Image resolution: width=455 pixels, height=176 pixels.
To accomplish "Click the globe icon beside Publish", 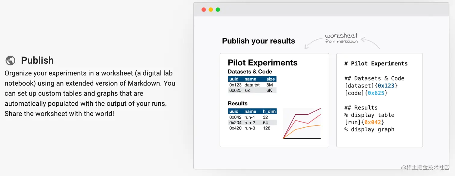I will (10, 60).
